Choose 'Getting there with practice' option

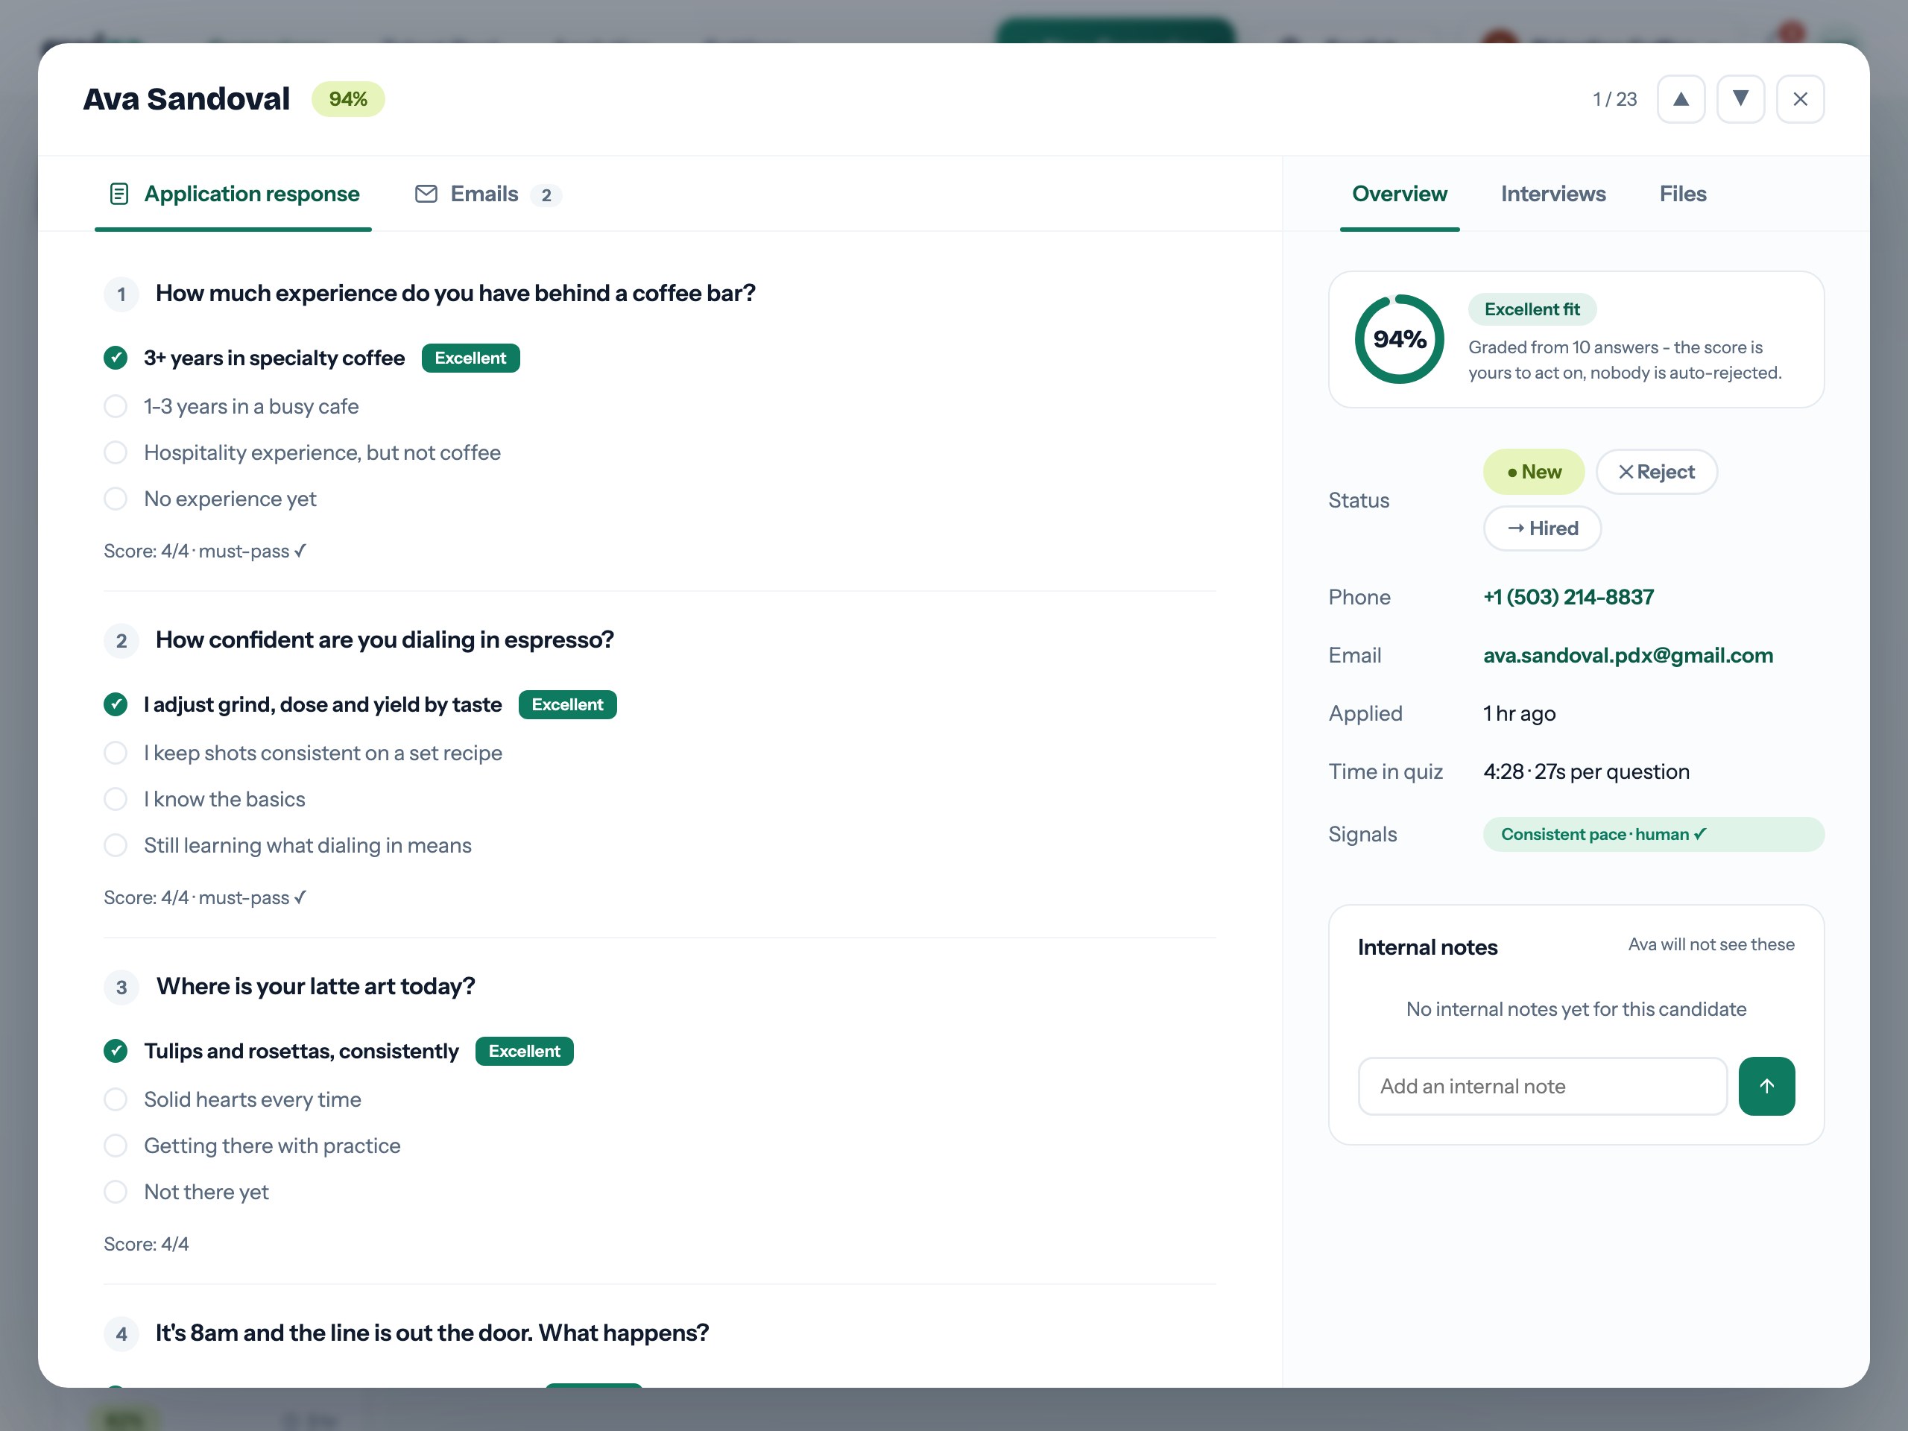tap(252, 1146)
